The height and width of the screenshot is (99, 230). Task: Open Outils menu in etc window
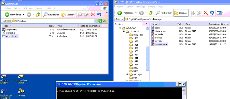click(161, 7)
